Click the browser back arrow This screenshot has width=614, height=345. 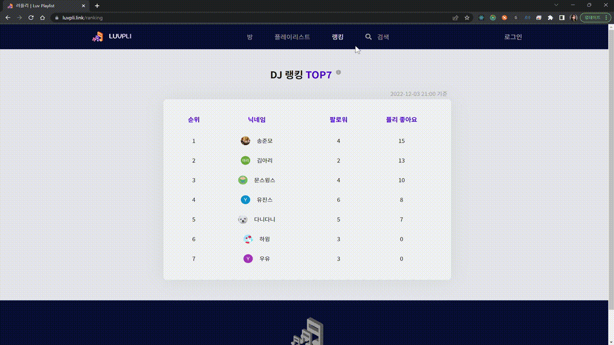8,18
